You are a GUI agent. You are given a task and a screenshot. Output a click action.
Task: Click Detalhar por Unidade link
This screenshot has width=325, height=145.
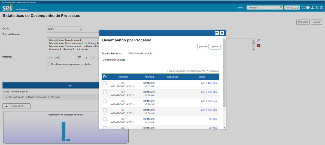point(114,60)
